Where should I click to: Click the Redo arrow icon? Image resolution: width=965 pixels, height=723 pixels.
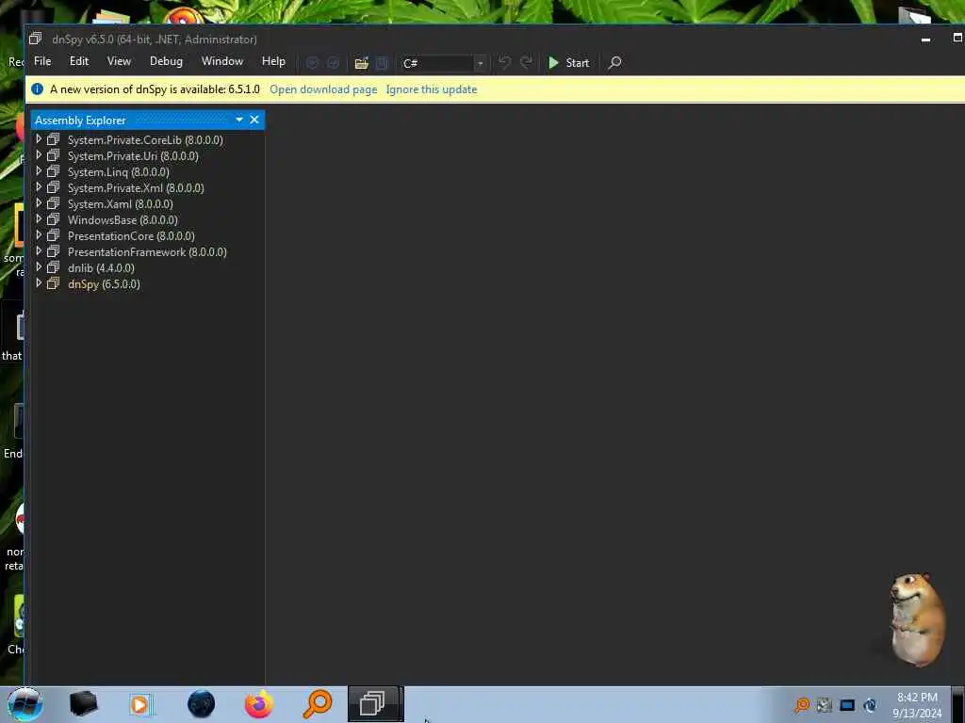click(526, 62)
